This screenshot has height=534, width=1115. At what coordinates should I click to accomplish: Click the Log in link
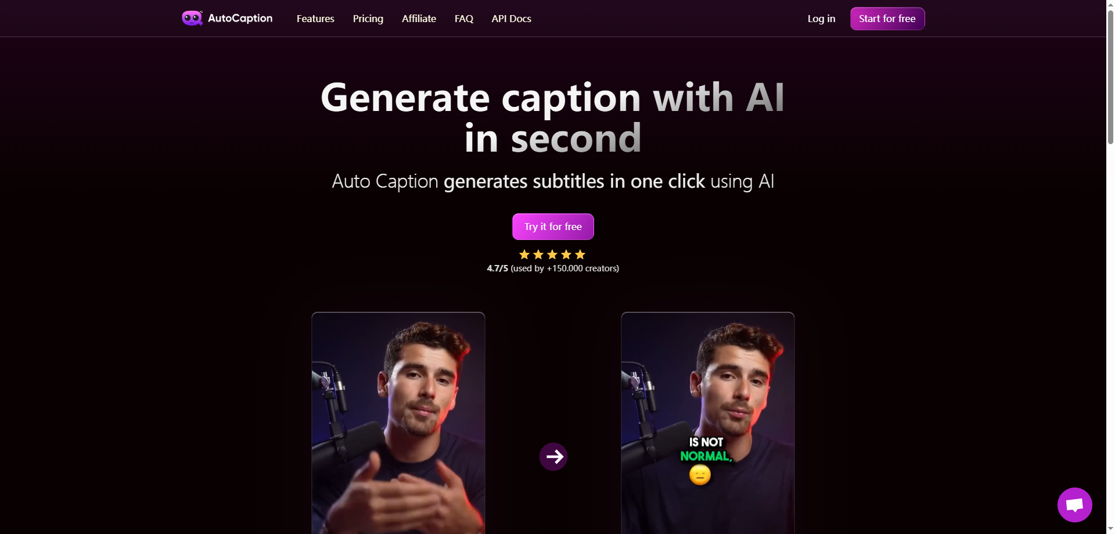821,19
